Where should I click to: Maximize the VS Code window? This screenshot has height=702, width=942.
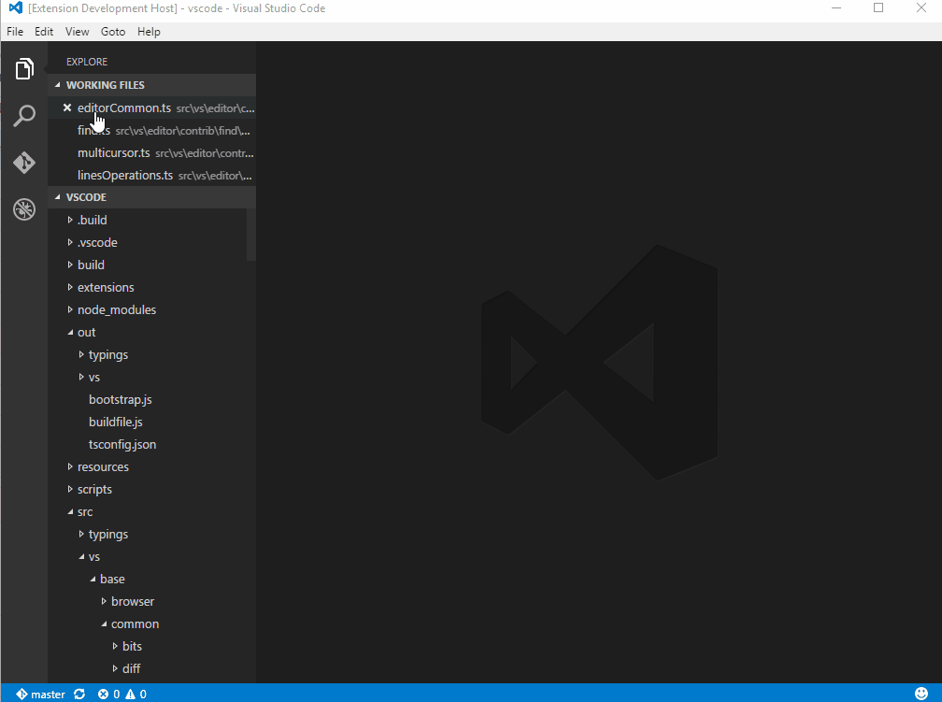[x=878, y=7]
